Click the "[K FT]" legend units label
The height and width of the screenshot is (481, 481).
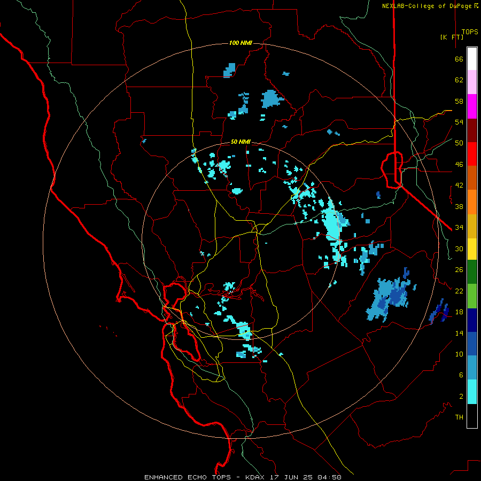click(452, 37)
